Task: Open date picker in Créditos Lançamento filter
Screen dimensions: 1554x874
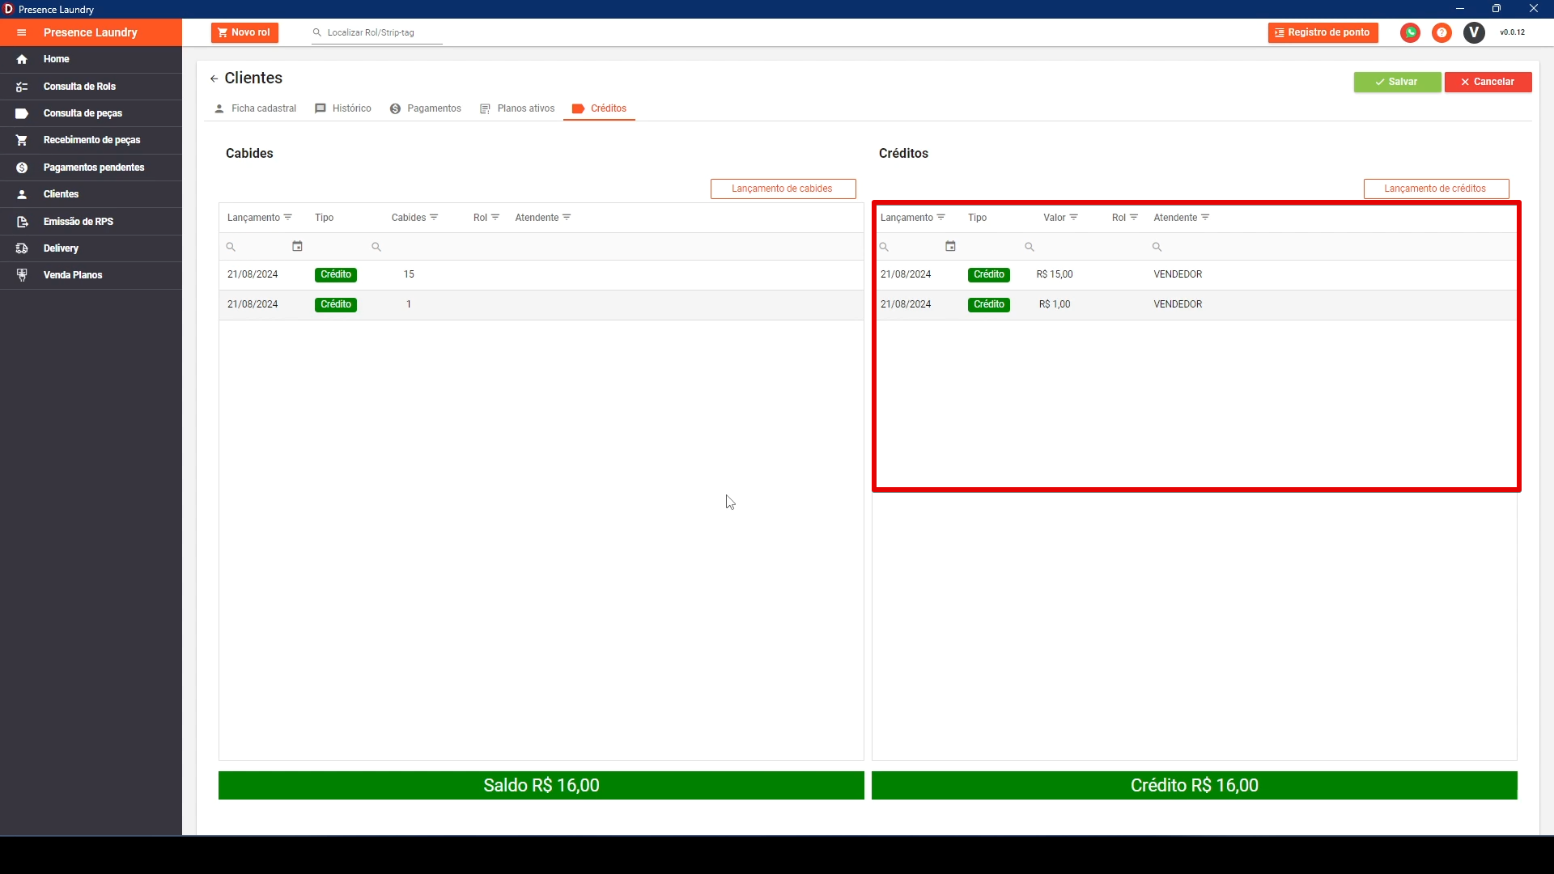Action: [x=950, y=247]
